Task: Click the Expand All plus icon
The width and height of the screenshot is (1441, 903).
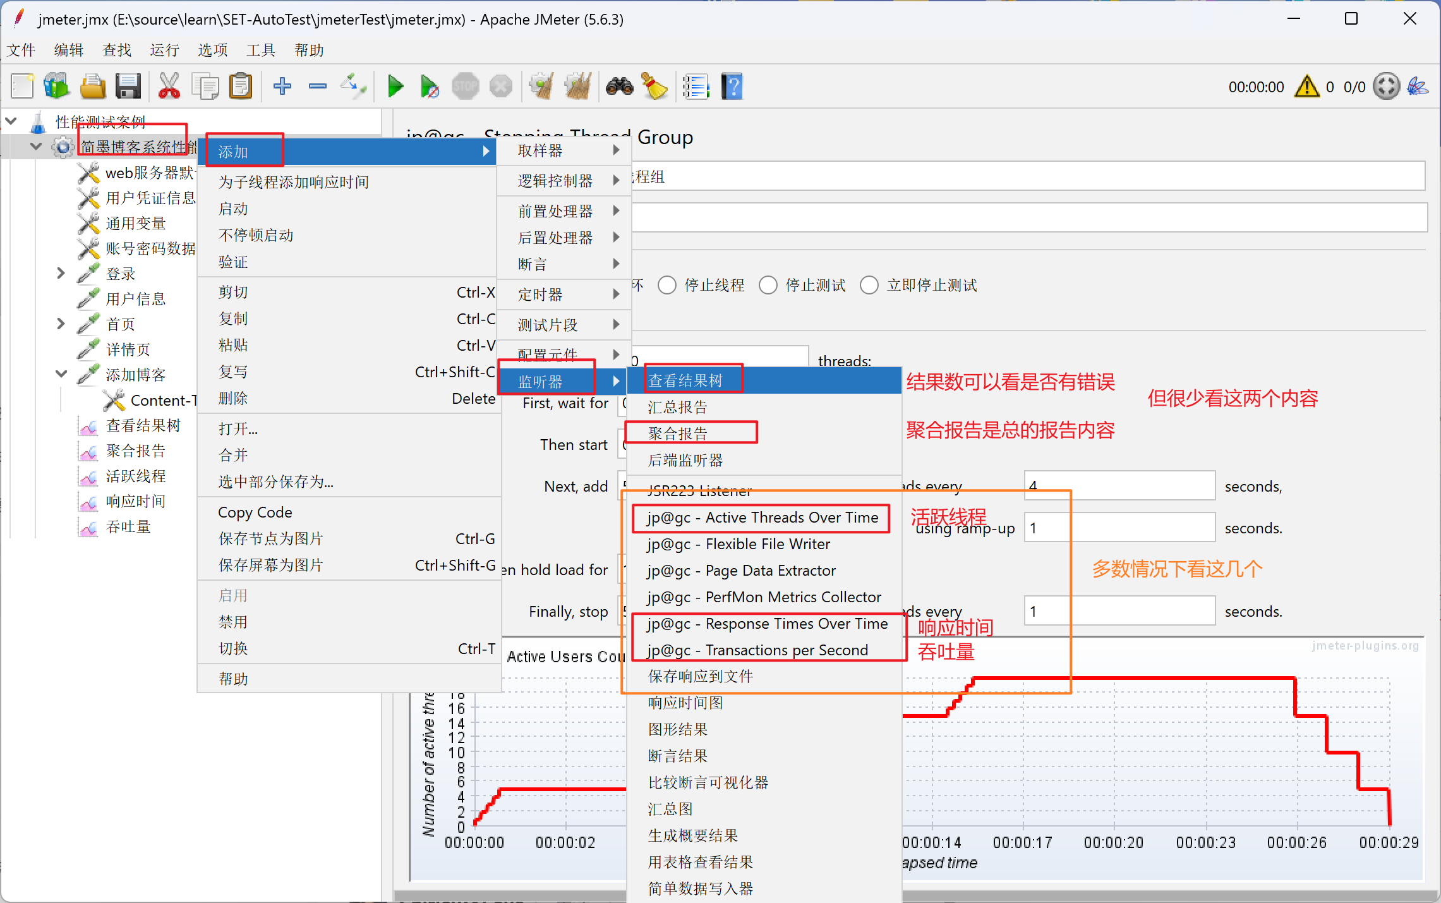Action: tap(282, 86)
